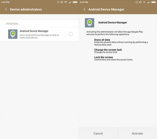This screenshot has width=157, height=139.
Task: Tap Wi-Fi icon in left status bar
Action: tap(66, 2)
